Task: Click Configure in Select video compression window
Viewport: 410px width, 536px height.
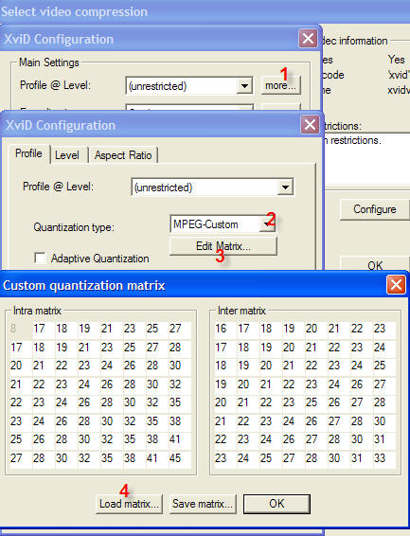Action: [x=375, y=209]
